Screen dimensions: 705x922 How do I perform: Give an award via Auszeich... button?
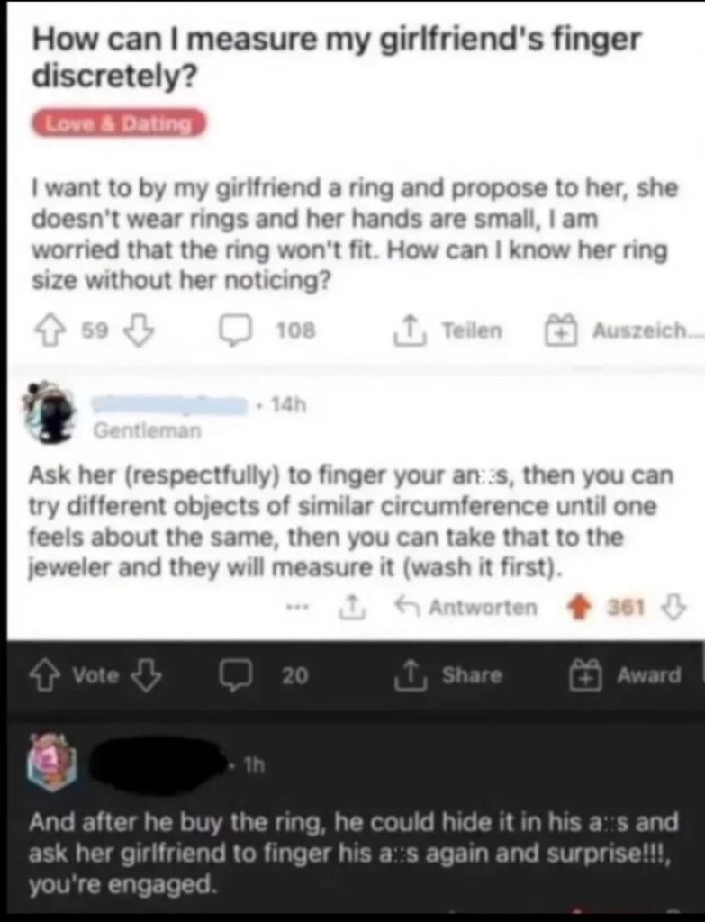pos(623,330)
